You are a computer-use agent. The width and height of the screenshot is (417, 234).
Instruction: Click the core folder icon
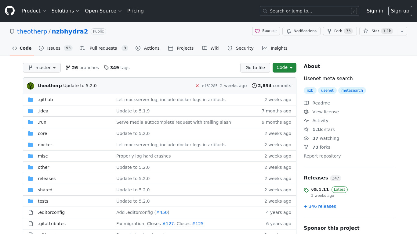click(x=31, y=133)
